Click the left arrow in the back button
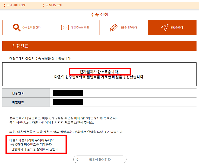Viewport: 199px width, 167px height. [77, 159]
